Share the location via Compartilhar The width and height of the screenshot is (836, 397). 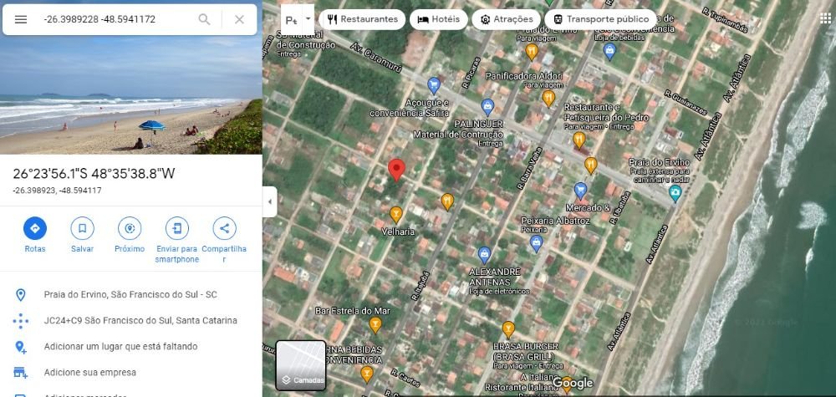[x=224, y=228]
